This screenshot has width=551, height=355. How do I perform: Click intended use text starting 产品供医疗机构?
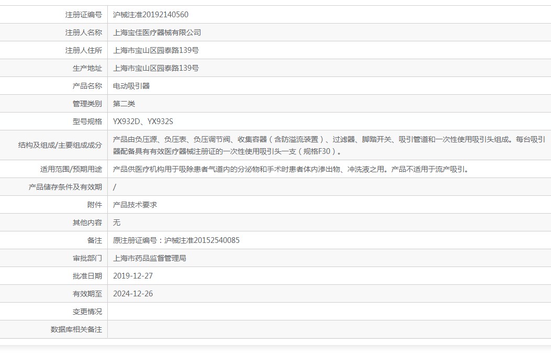pyautogui.click(x=290, y=170)
